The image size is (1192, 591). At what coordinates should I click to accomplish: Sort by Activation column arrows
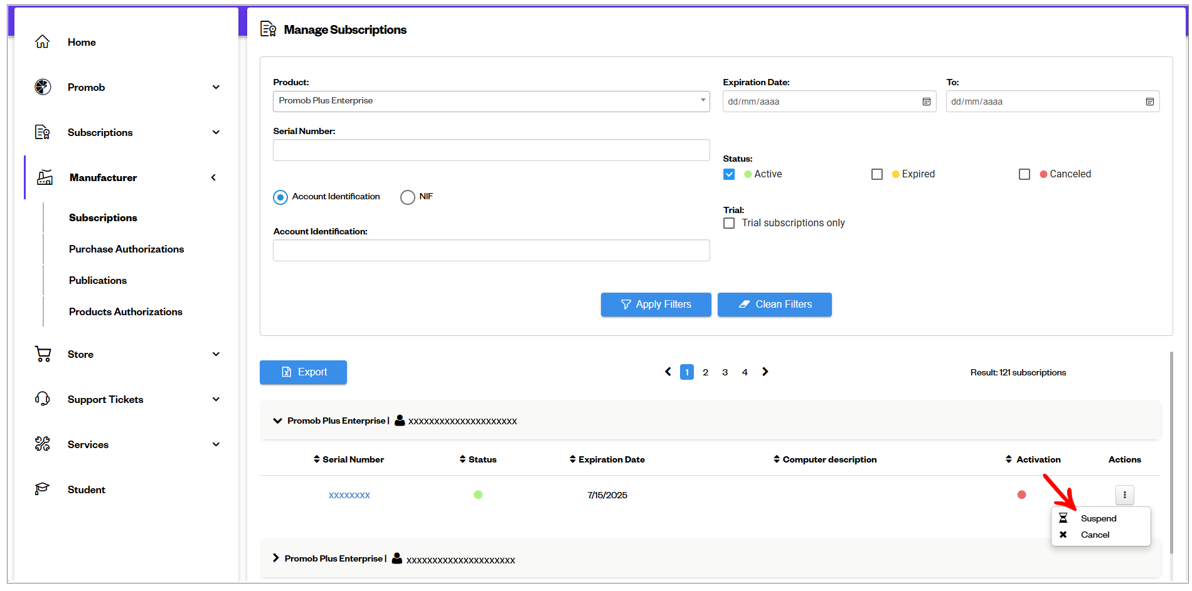pos(1009,459)
